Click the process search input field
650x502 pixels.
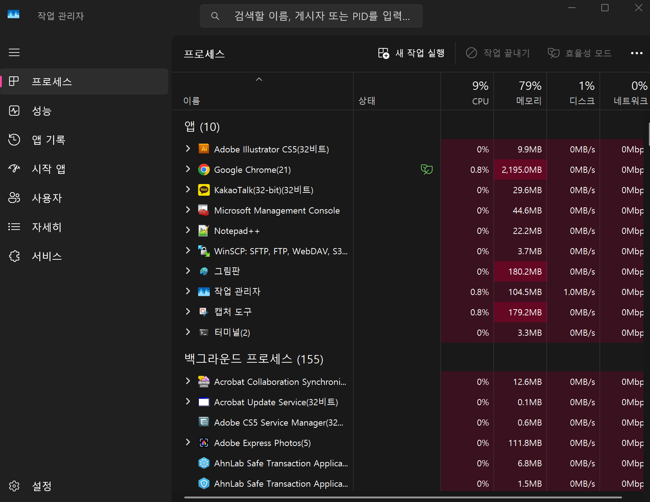[x=311, y=16]
